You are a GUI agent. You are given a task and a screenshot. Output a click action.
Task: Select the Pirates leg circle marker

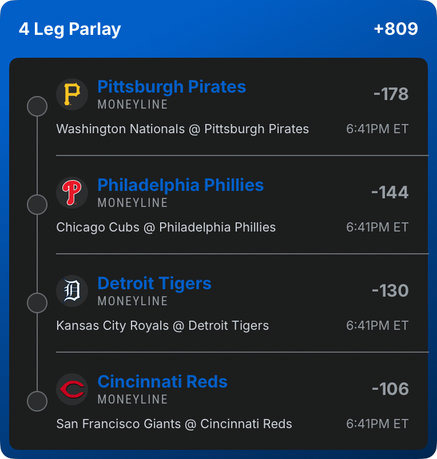coord(37,106)
